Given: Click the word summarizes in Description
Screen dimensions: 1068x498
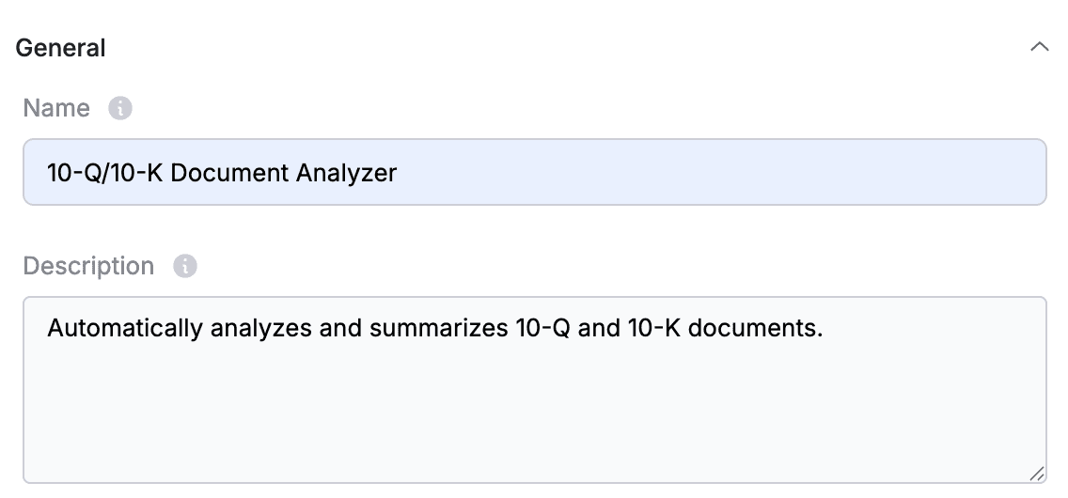Looking at the screenshot, I should (439, 329).
